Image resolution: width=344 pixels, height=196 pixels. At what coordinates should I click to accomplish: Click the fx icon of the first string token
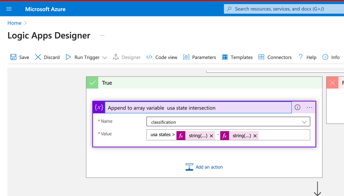(181, 136)
